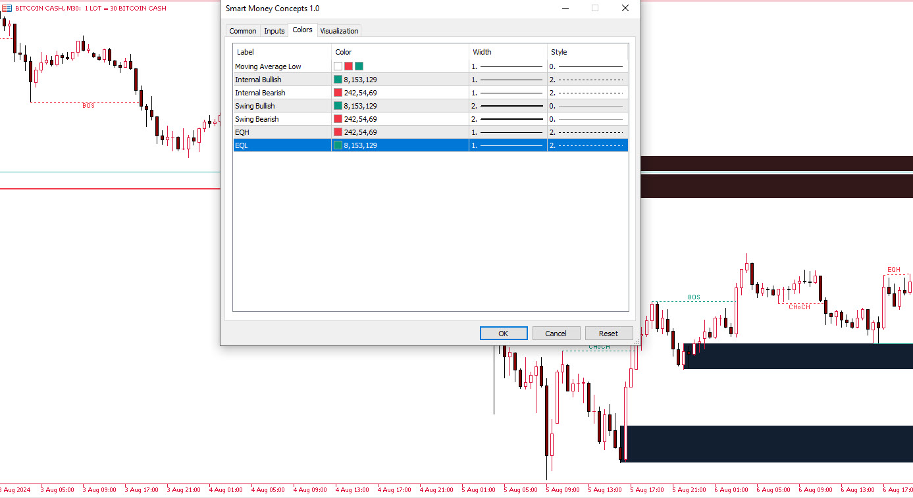The image size is (913, 498).
Task: Go to the Visualization tab
Action: point(339,31)
